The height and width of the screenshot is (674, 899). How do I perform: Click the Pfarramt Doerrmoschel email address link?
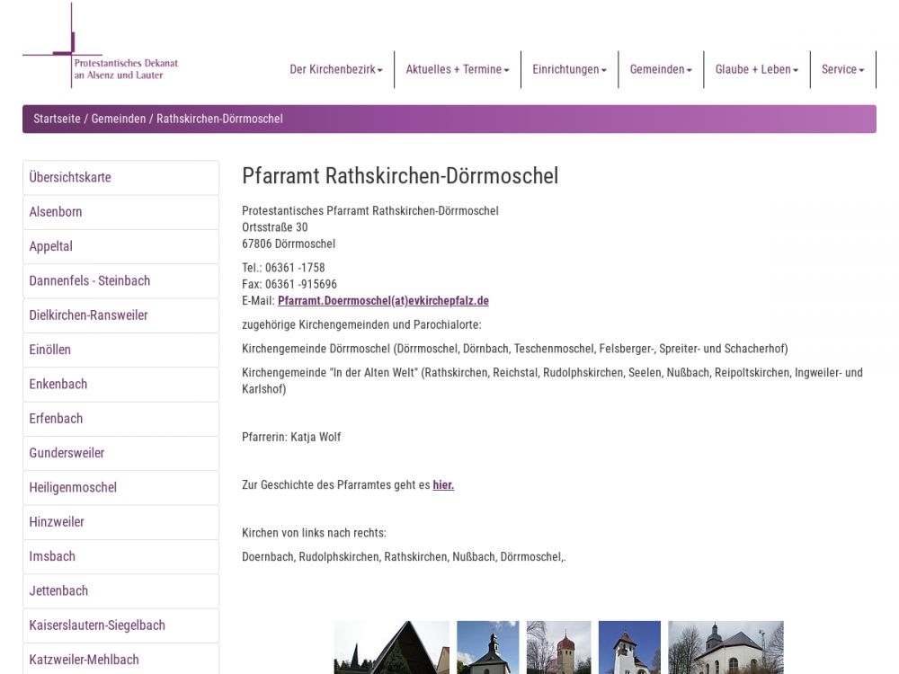coord(383,301)
